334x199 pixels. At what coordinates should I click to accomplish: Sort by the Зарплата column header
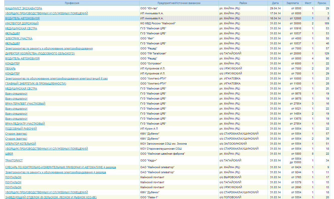pyautogui.click(x=292, y=3)
